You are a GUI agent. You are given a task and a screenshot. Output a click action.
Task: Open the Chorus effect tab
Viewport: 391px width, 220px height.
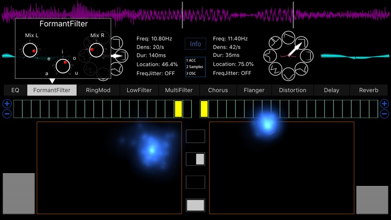(218, 90)
